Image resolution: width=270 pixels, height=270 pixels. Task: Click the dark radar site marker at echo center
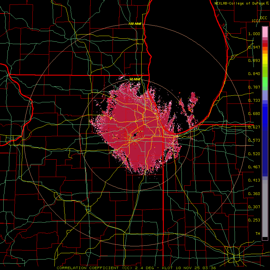coord(135,135)
